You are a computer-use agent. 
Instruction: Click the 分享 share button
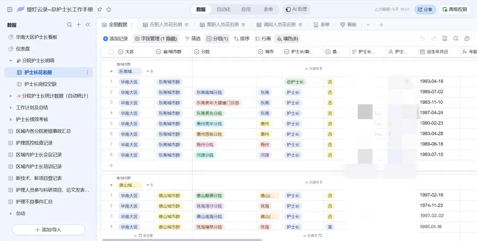coord(425,9)
